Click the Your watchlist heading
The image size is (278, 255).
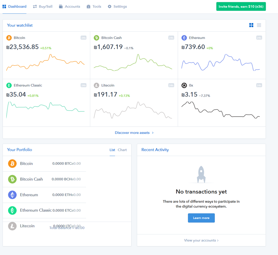point(20,25)
